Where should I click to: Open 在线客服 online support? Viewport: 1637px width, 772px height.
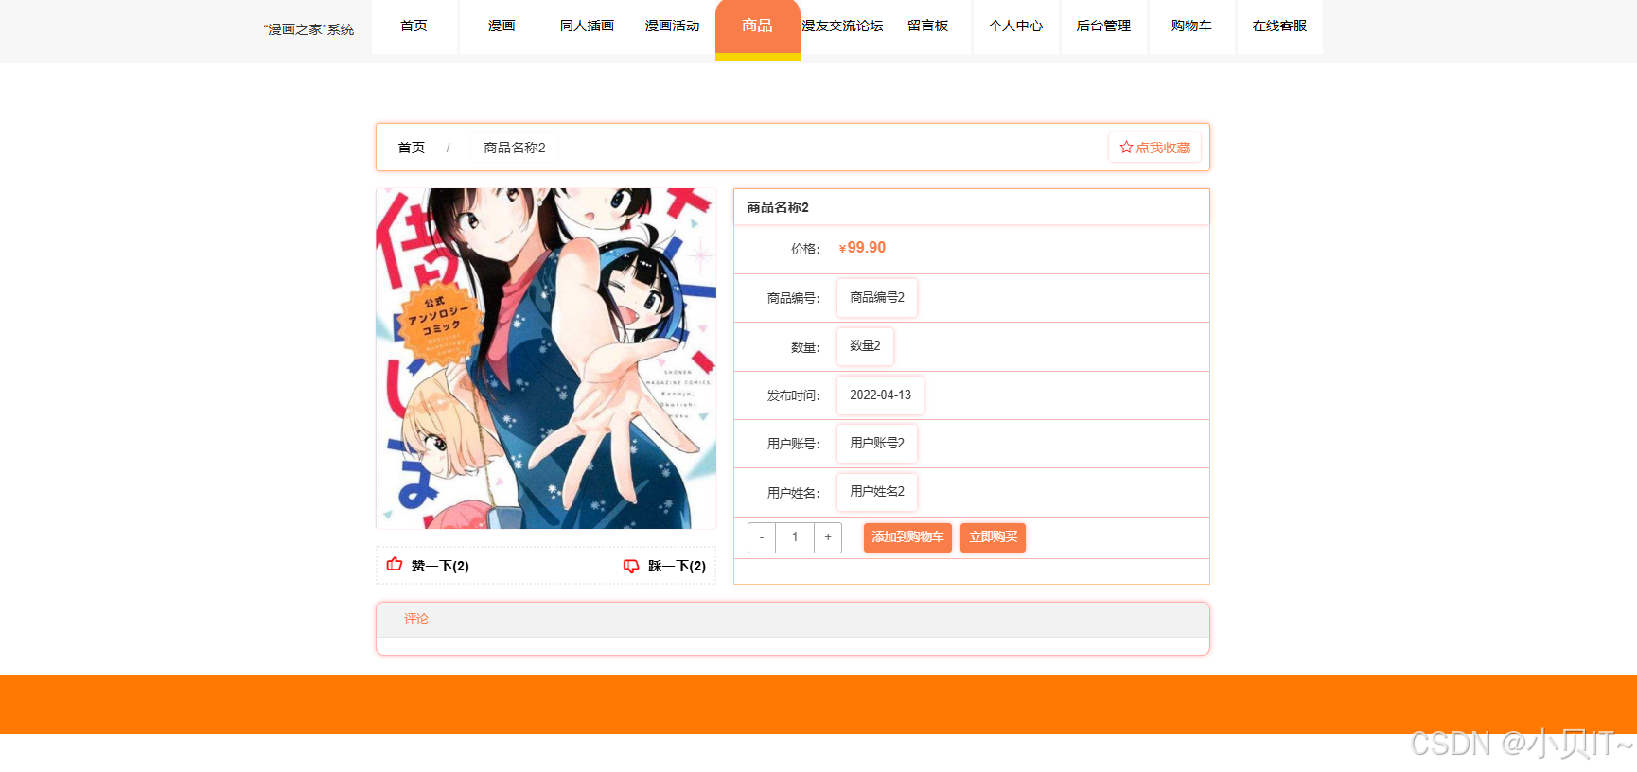click(1279, 26)
